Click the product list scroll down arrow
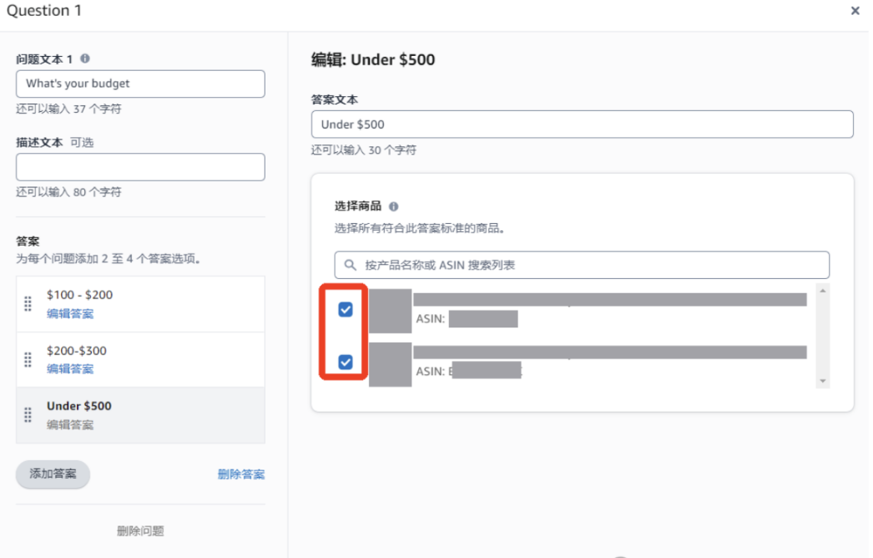 click(824, 381)
